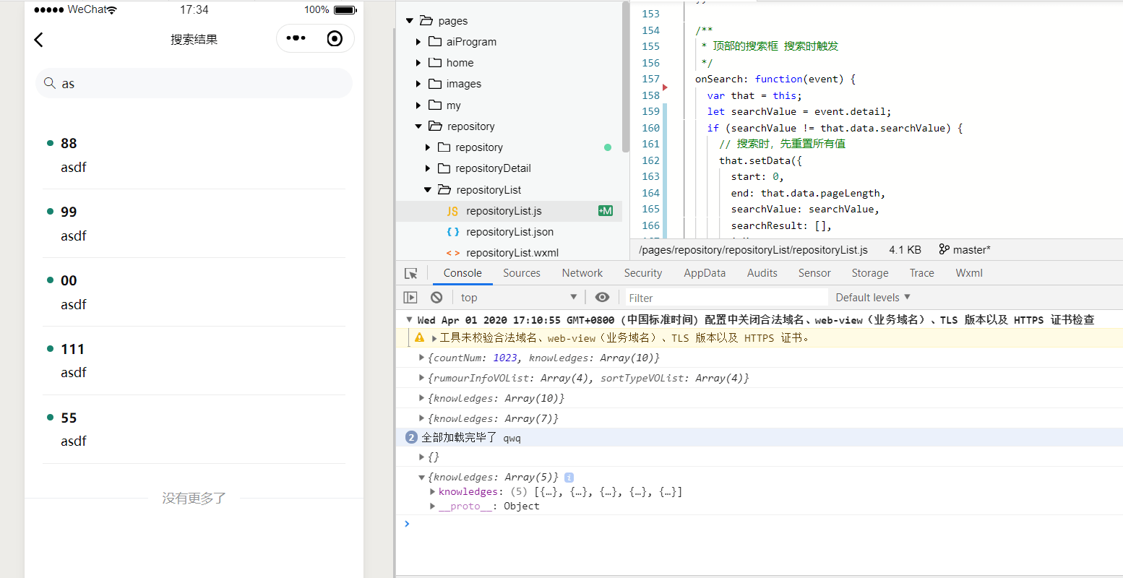This screenshot has width=1123, height=578.
Task: Expand the nested knowledges (5) array
Action: 433,492
